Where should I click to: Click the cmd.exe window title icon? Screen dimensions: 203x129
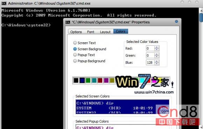(x=4, y=3)
